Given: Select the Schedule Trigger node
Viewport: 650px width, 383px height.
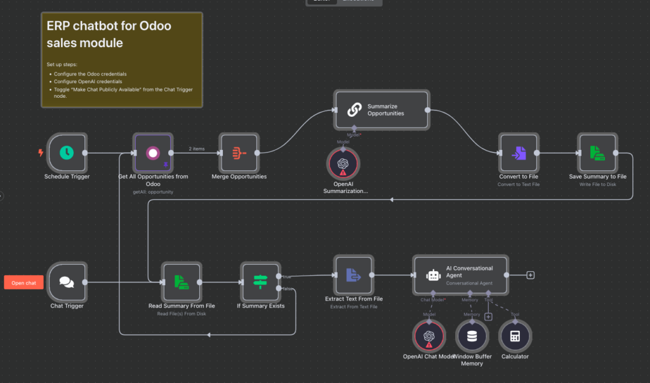Looking at the screenshot, I should coord(67,152).
